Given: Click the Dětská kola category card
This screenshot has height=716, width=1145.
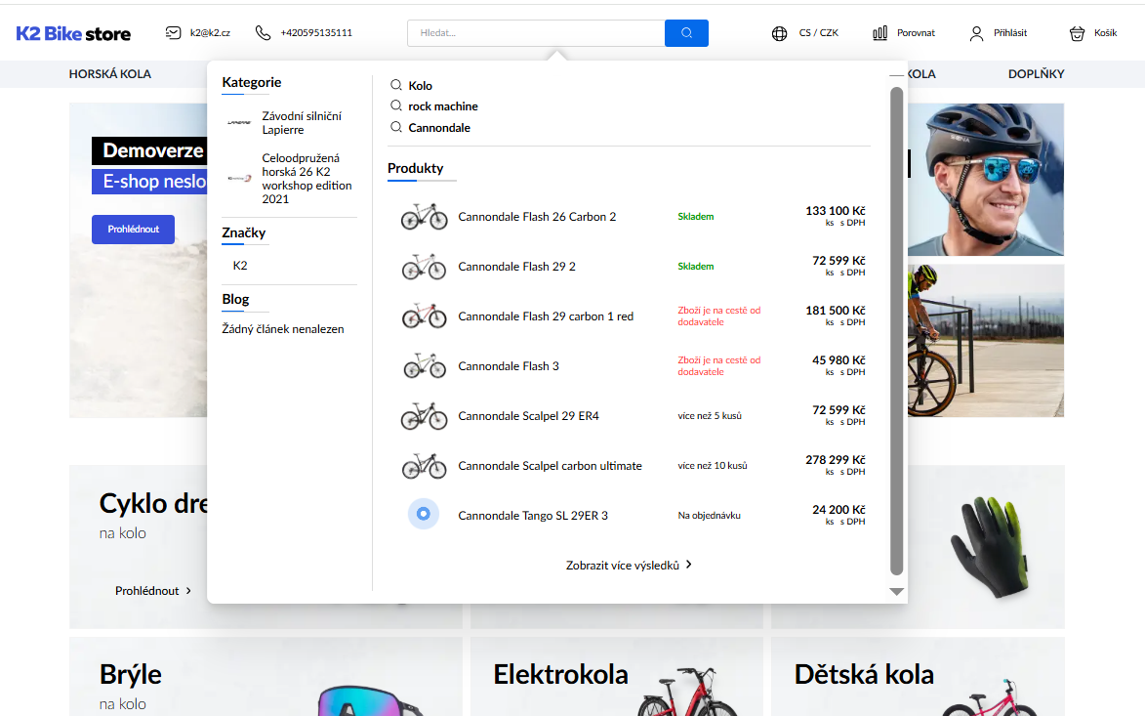Looking at the screenshot, I should 918,677.
